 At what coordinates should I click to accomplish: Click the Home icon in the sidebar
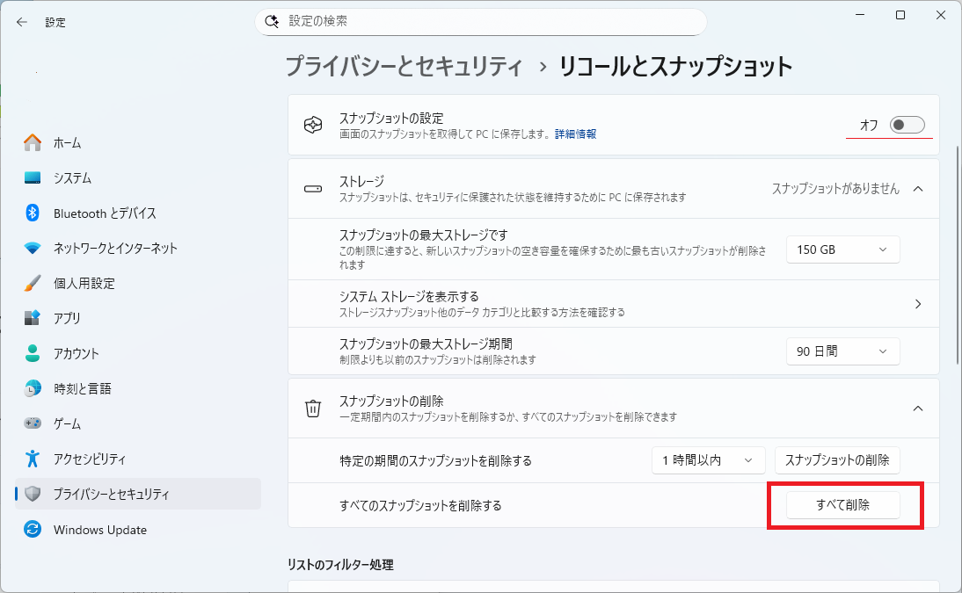click(x=33, y=142)
